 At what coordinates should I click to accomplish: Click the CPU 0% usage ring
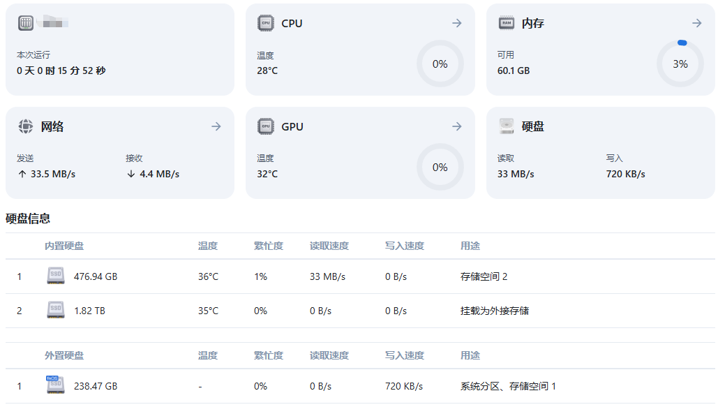click(440, 64)
